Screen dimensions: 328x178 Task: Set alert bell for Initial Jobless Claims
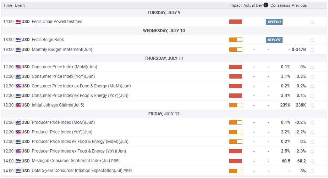312,105
